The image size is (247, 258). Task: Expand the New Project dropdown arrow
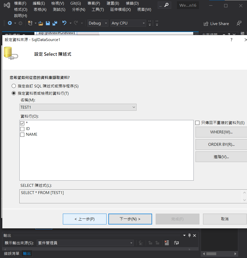pos(35,23)
